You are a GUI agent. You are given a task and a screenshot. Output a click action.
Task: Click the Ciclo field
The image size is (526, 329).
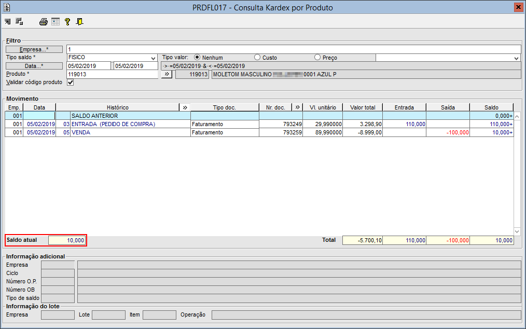(x=58, y=273)
